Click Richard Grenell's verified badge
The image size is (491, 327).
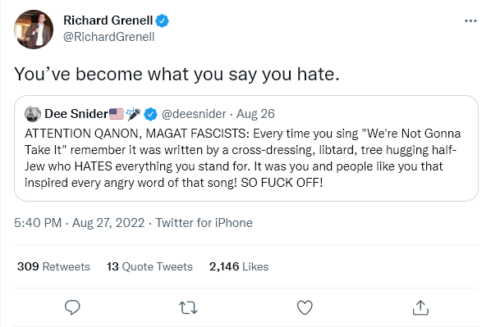click(163, 20)
